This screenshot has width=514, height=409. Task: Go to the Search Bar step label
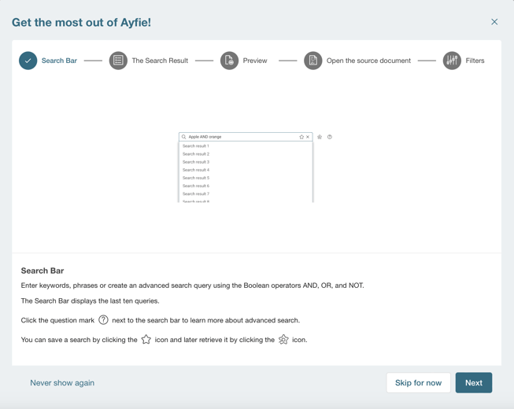click(59, 61)
